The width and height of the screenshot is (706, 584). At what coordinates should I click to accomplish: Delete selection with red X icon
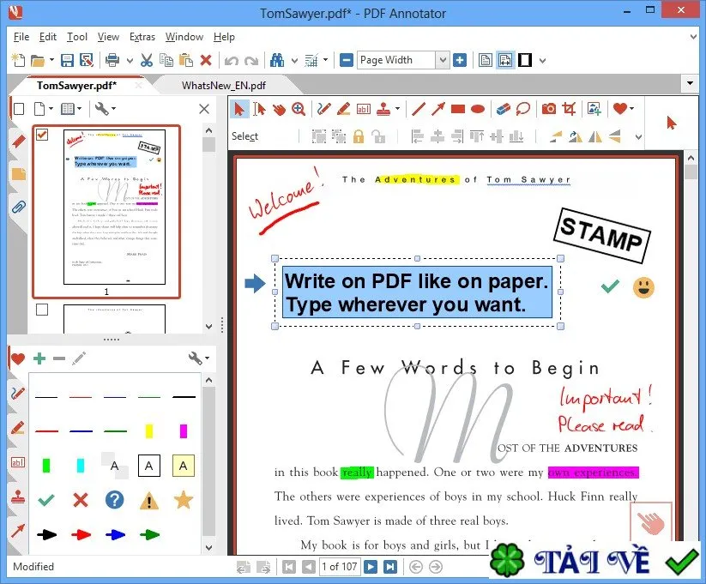coord(206,60)
